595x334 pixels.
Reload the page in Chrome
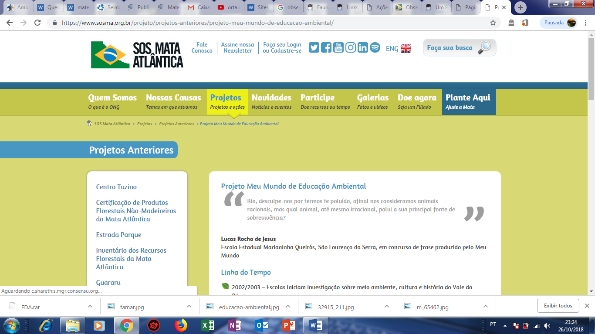click(x=37, y=23)
